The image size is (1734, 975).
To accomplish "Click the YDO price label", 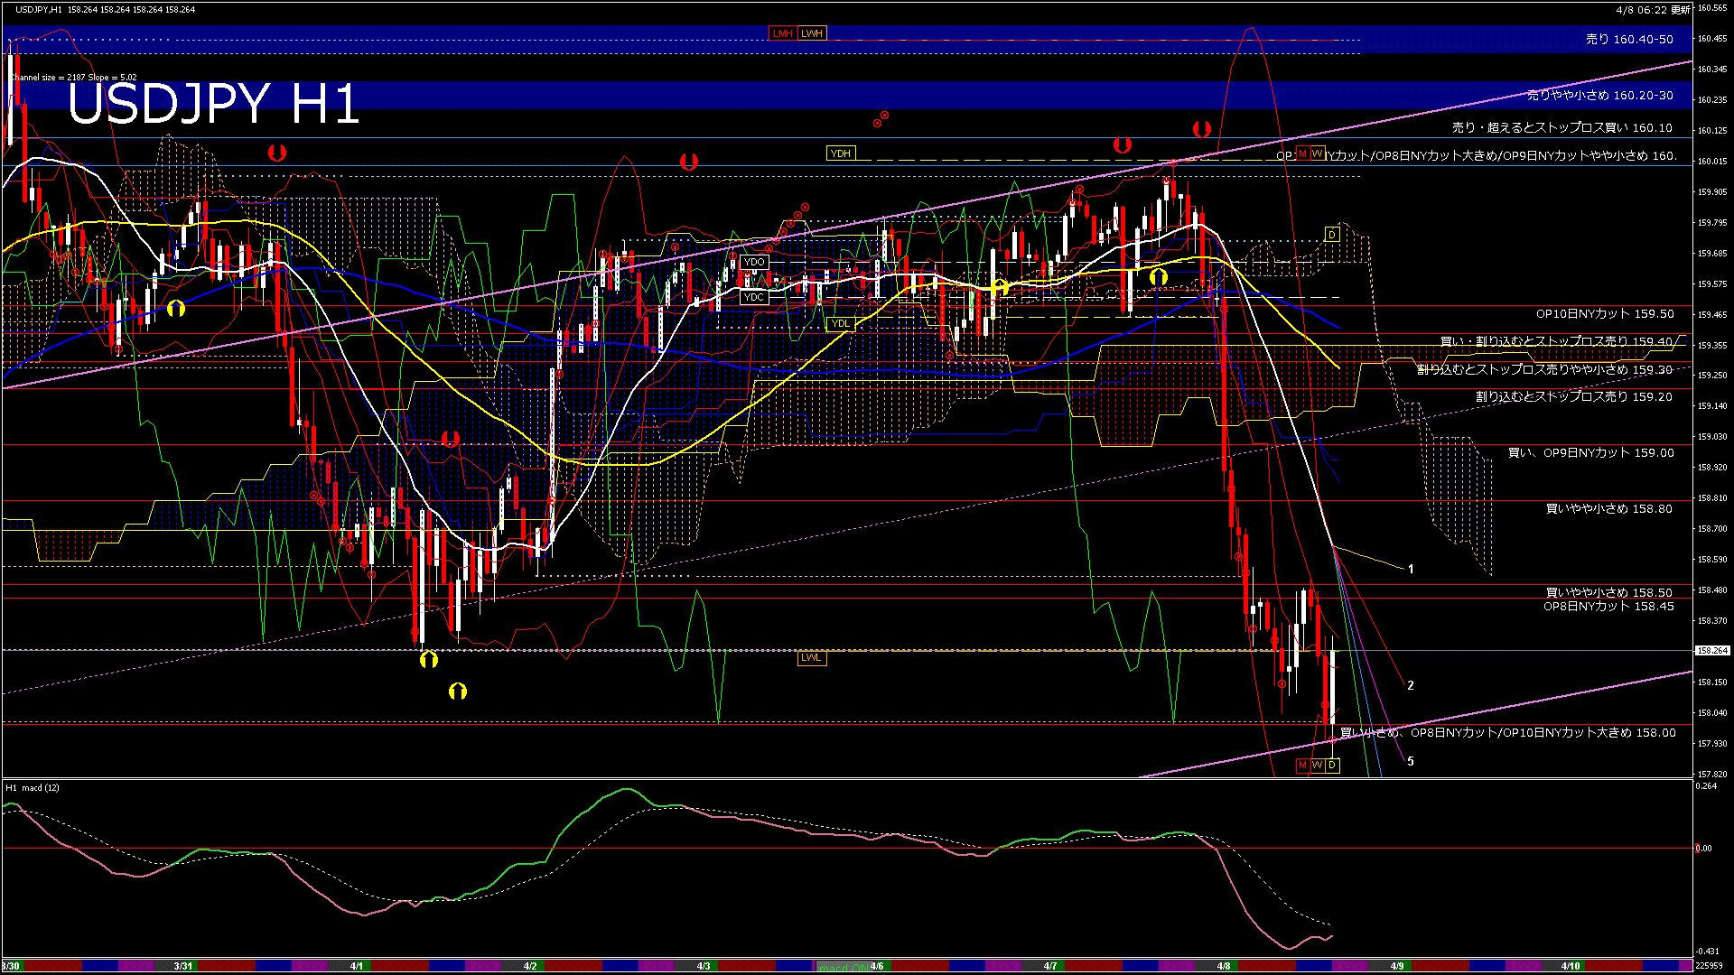I will (754, 263).
